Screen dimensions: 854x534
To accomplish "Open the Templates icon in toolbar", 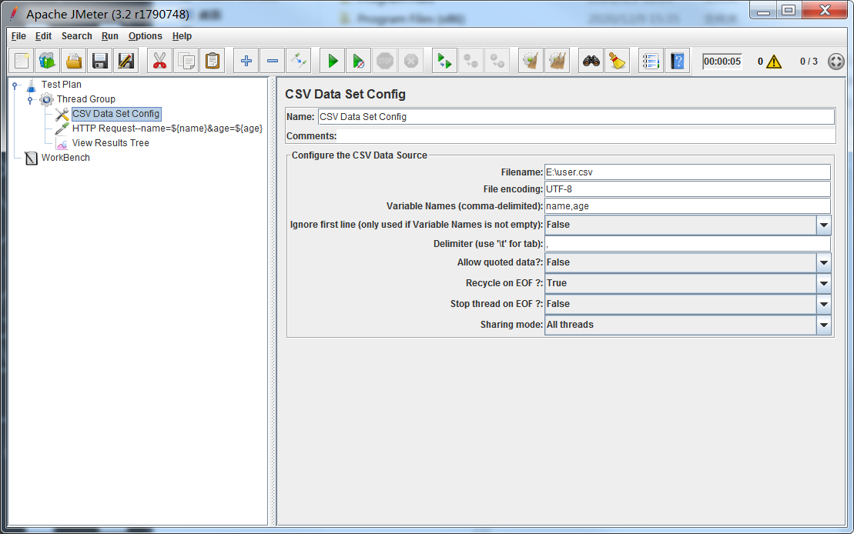I will (48, 61).
